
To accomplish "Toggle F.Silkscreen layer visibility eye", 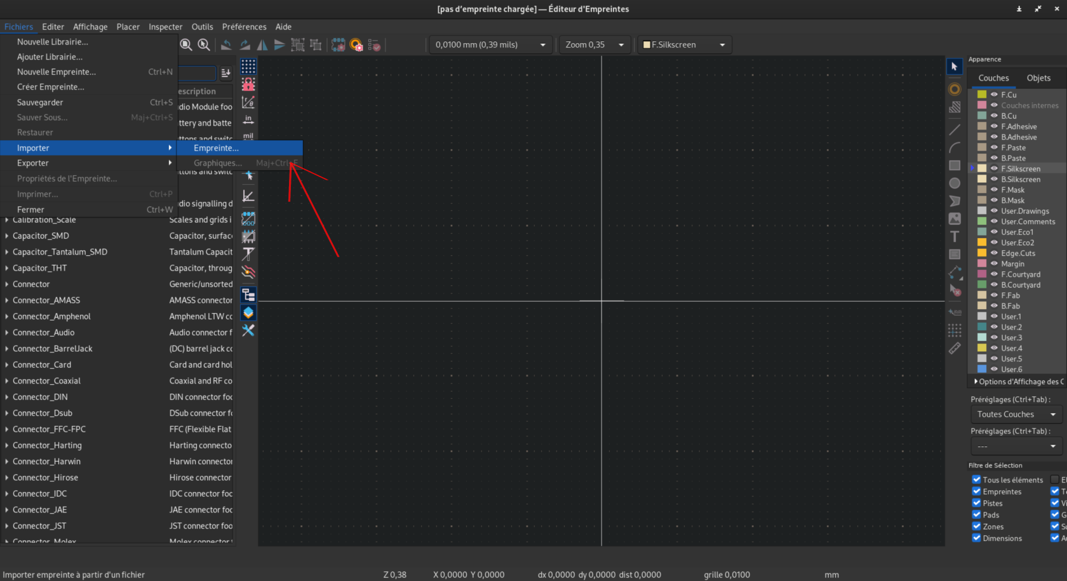I will [x=994, y=168].
